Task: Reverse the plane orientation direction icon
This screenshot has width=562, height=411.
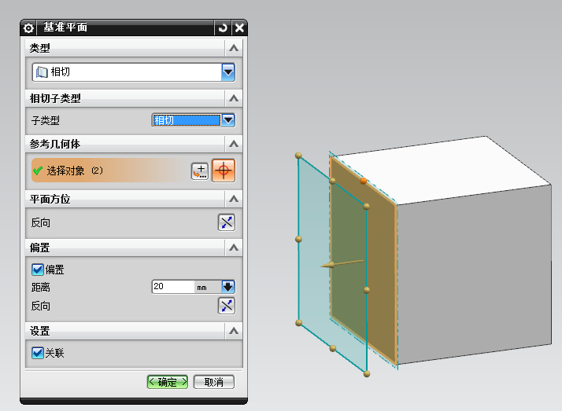Action: point(227,222)
